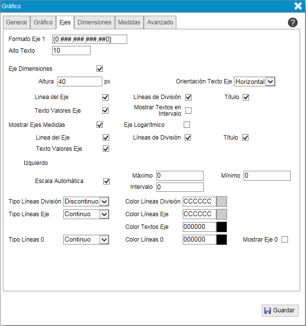Go to the Medidas tab

129,22
